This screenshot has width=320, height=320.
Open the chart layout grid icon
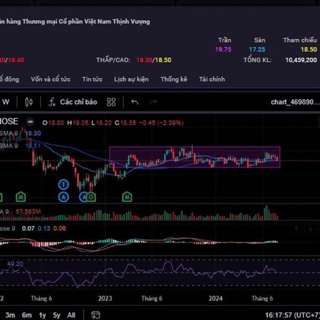click(111, 102)
